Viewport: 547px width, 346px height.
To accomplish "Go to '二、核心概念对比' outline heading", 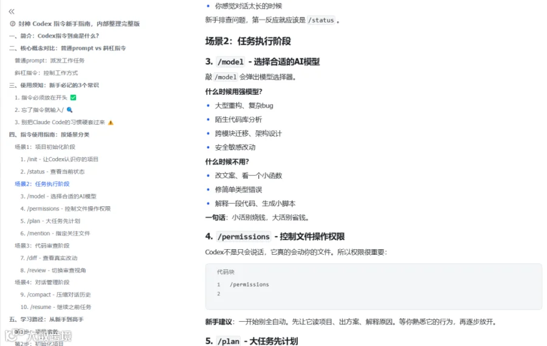I will (x=67, y=48).
